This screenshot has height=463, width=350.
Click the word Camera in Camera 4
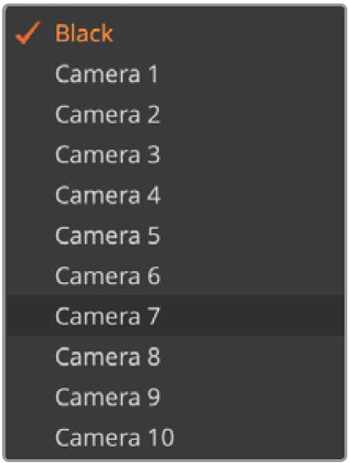98,195
